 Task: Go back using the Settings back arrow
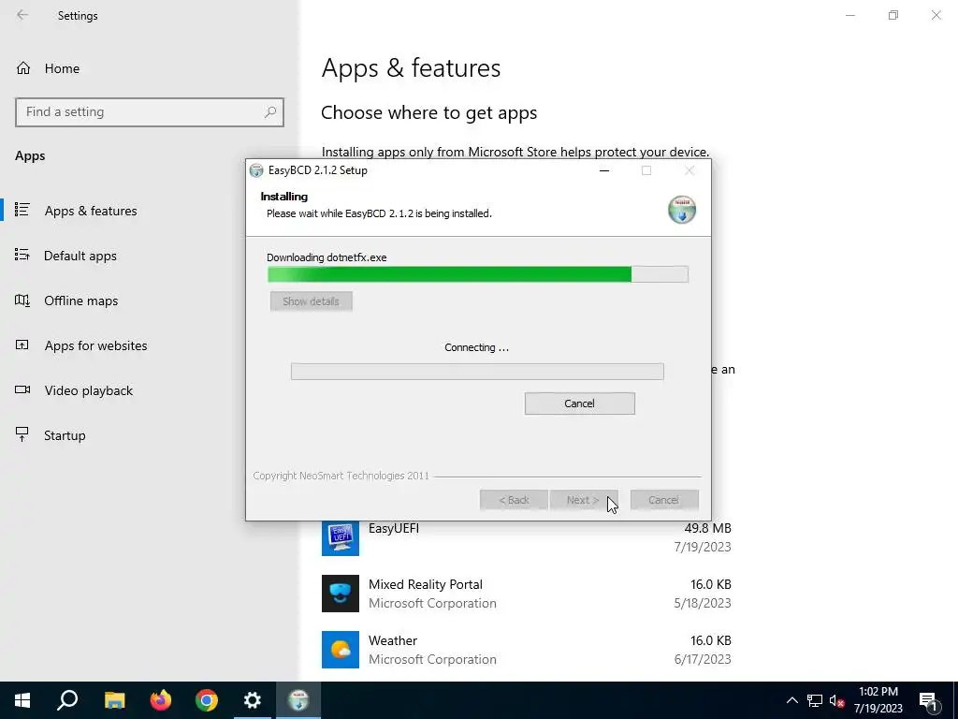point(22,15)
